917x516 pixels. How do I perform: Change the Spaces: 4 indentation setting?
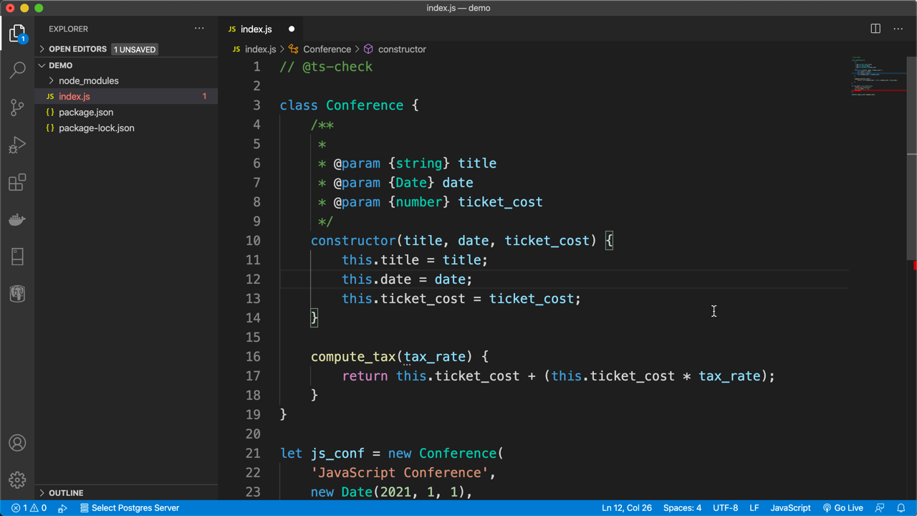[682, 507]
